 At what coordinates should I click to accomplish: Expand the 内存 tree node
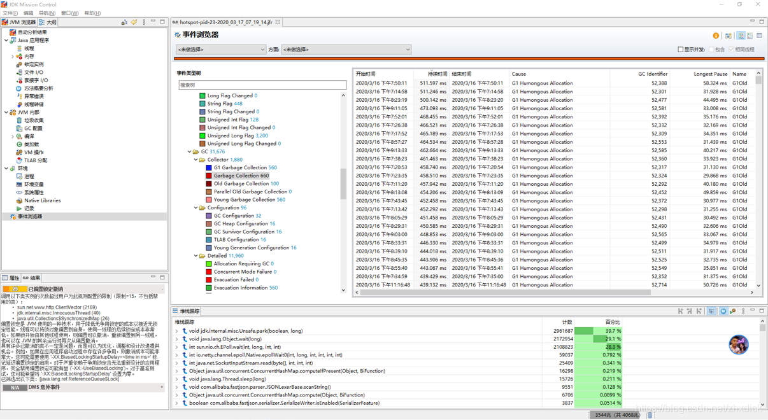[12, 57]
